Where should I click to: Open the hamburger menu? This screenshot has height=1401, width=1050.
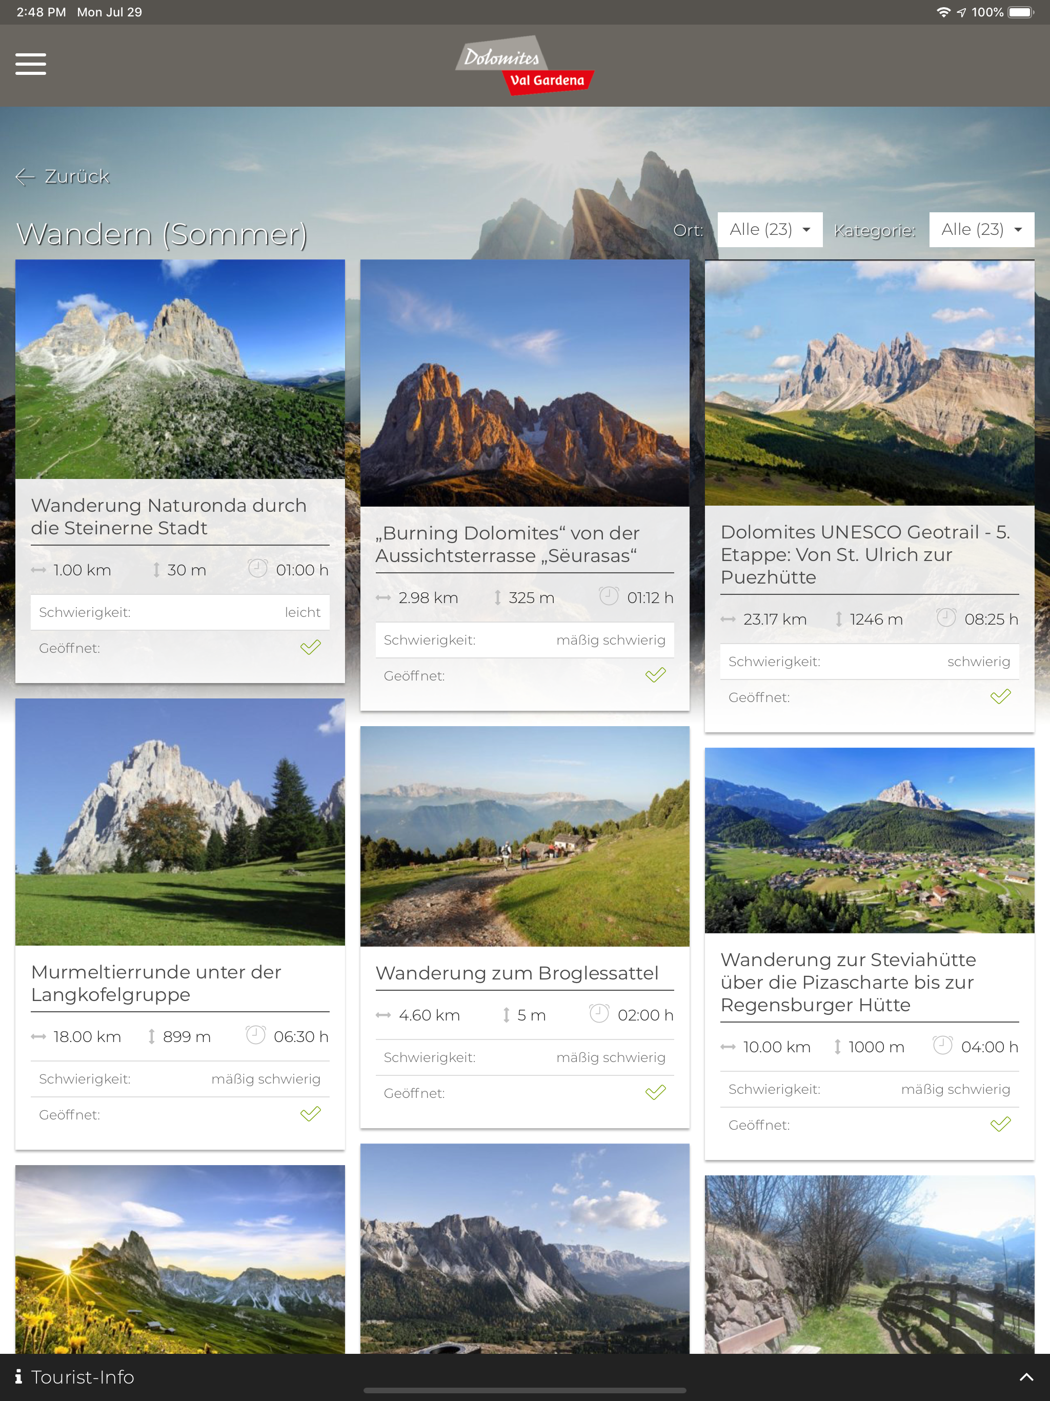30,64
